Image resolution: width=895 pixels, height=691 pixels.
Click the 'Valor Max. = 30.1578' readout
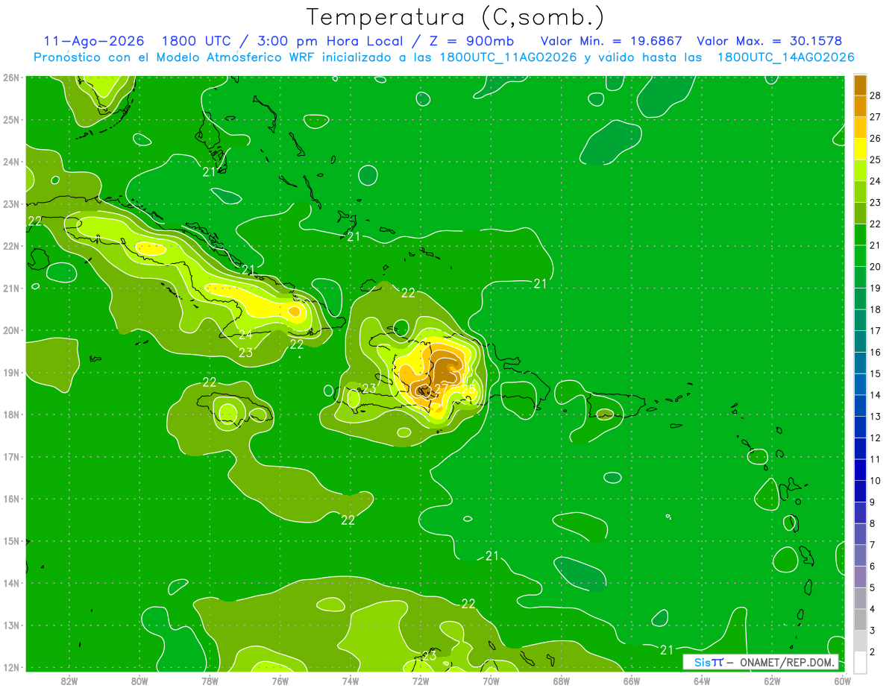770,41
